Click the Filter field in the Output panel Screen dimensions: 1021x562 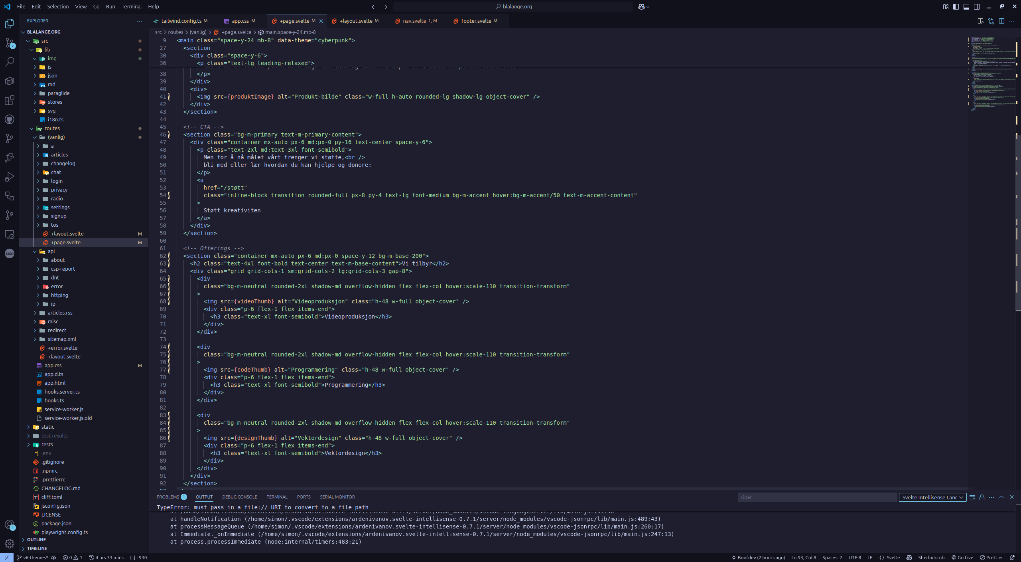pos(816,497)
